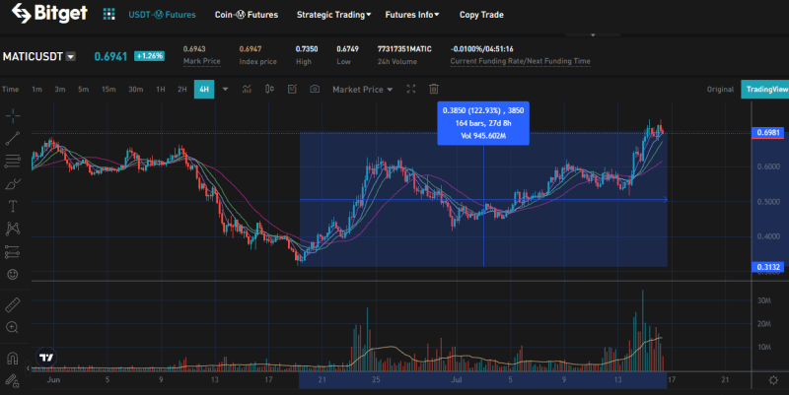Click the 24h Volume label
The image size is (789, 395).
[397, 61]
